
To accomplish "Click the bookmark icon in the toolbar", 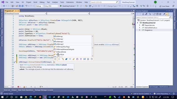I will 147,6.
